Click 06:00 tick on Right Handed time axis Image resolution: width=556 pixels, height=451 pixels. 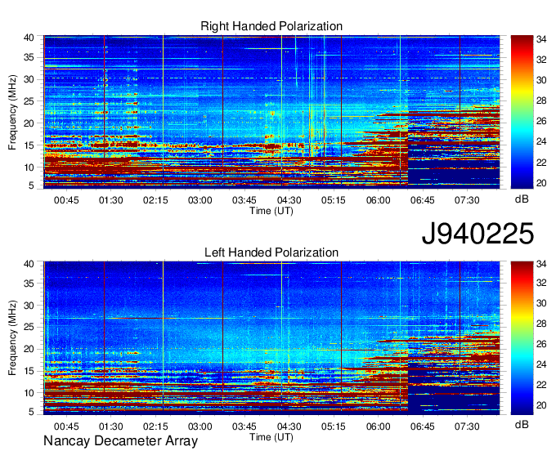point(378,200)
